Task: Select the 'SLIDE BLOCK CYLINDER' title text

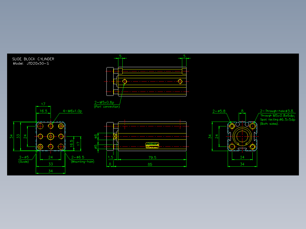Action: 33,59
